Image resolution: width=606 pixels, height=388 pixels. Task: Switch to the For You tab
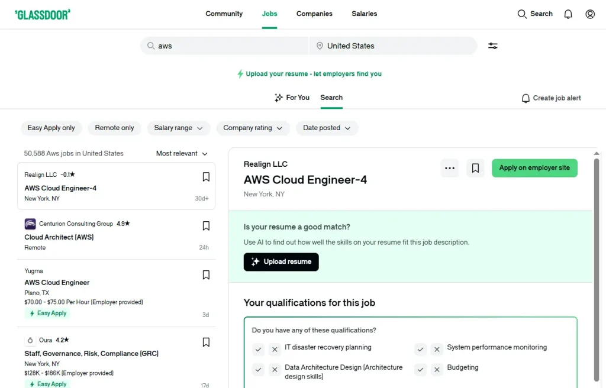292,98
